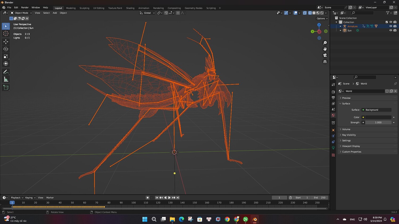This screenshot has height=224, width=399.
Task: Toggle viewport overlays display
Action: point(295,13)
